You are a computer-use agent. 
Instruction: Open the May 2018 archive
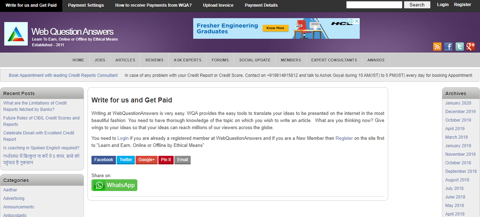[455, 206]
